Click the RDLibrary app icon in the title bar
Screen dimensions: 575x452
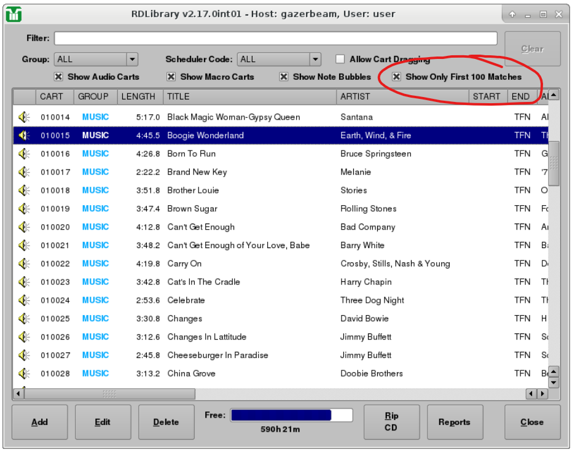pos(14,14)
